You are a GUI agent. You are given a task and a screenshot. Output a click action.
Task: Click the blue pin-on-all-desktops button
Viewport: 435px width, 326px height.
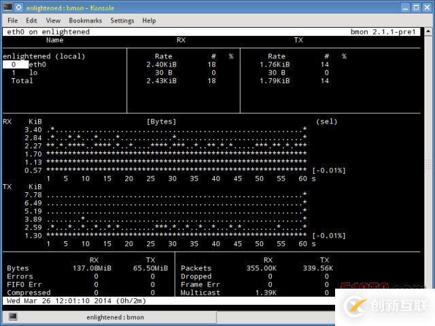[x=19, y=7]
